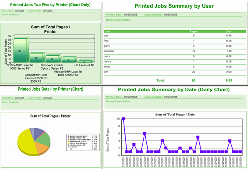Click the Printed Jobs Summary by User title
This screenshot has height=169, width=248.
(174, 6)
